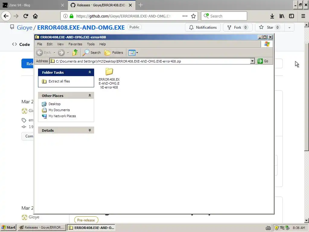The height and width of the screenshot is (232, 309).
Task: Click the Windows Start button
Action: pos(8,227)
